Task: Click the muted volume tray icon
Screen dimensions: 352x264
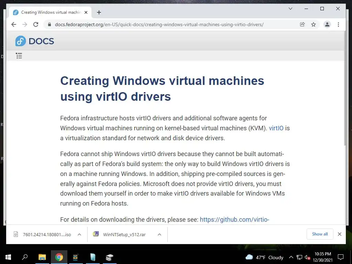Action: click(x=307, y=257)
